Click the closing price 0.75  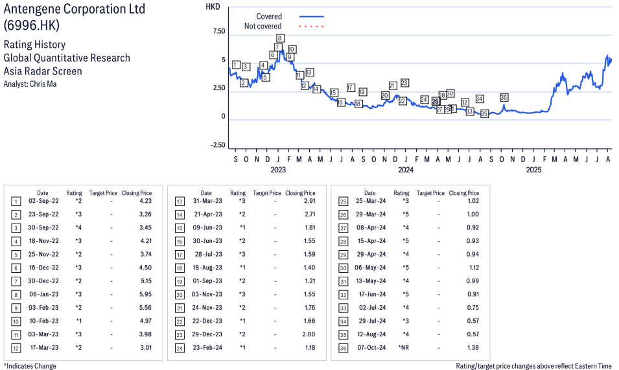point(473,308)
